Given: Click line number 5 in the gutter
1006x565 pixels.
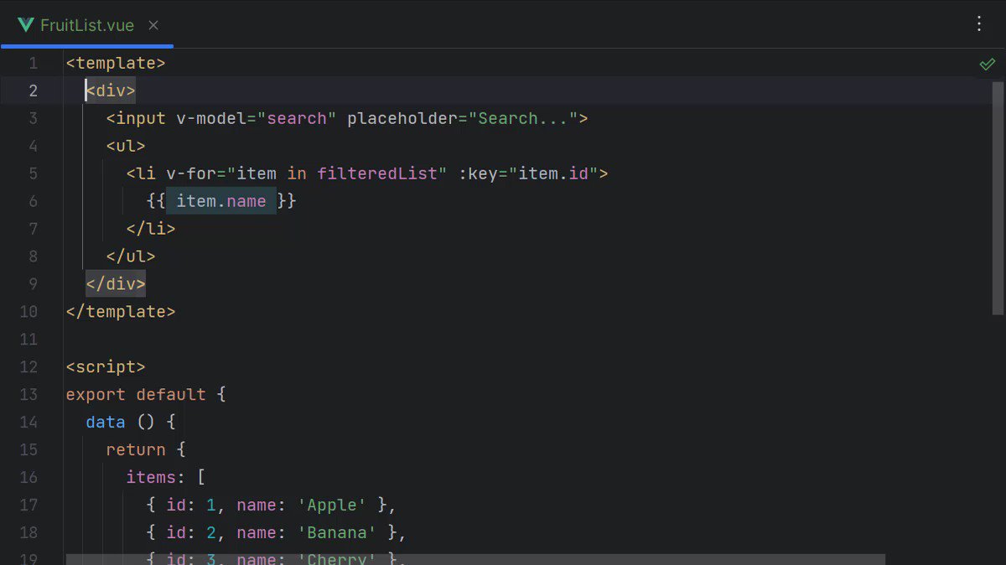Looking at the screenshot, I should 34,174.
